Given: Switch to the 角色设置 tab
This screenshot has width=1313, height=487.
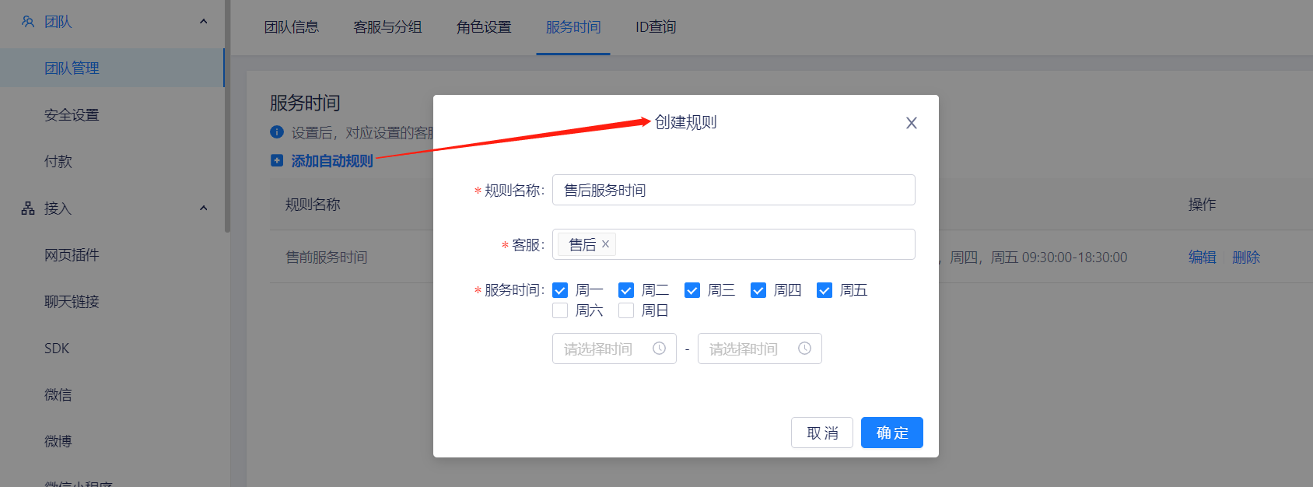Looking at the screenshot, I should 484,27.
